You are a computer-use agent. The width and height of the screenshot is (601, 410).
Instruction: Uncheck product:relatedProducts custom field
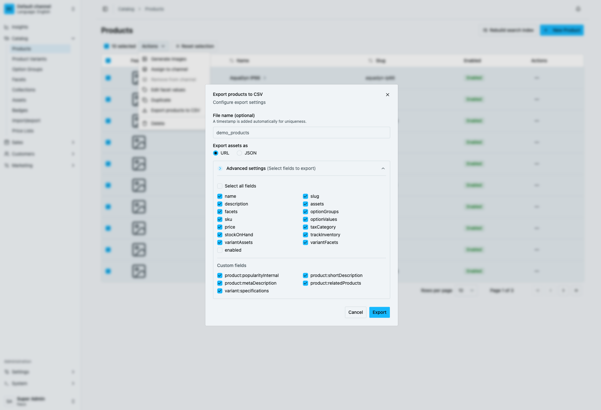click(x=305, y=283)
